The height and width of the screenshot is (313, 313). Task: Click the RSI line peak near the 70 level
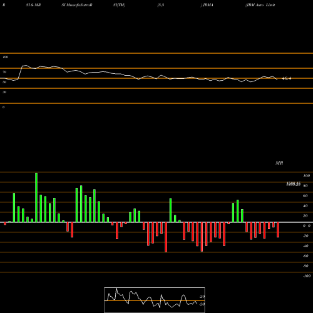(x=26, y=66)
